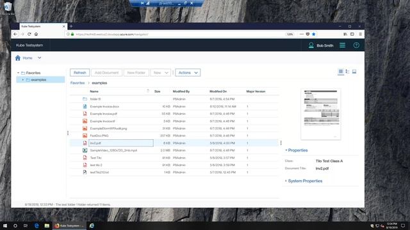Sort by the Name column header
410x230 pixels.
(94, 91)
